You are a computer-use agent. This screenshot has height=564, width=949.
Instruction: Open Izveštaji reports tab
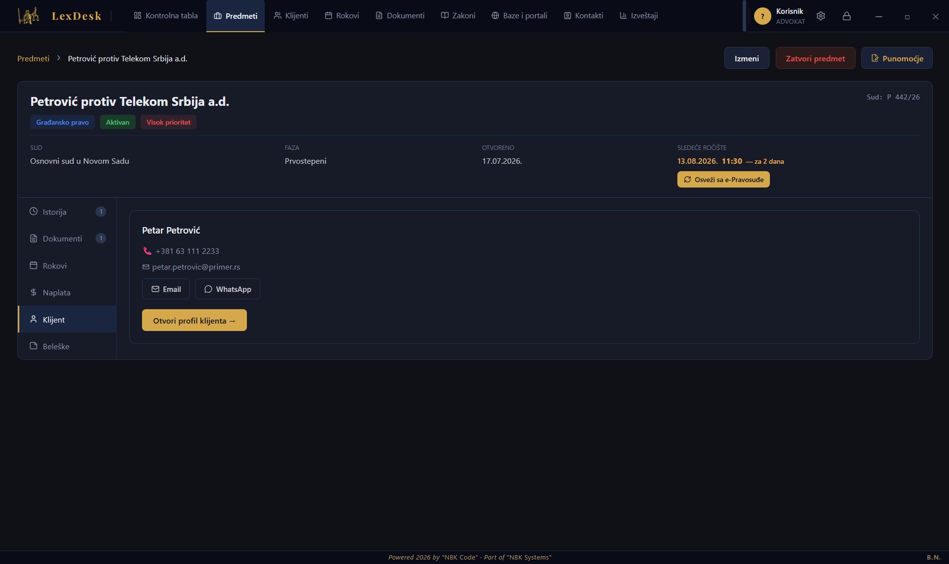click(639, 16)
